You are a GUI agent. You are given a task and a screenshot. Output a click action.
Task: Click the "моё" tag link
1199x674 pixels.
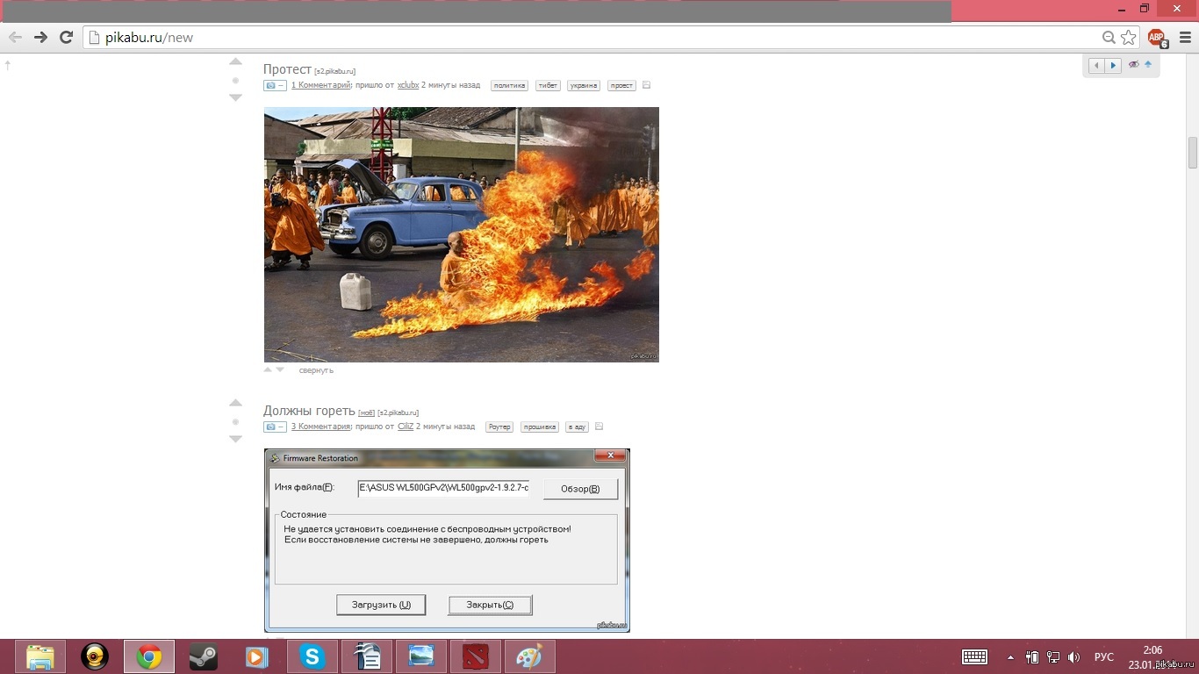[x=367, y=412]
